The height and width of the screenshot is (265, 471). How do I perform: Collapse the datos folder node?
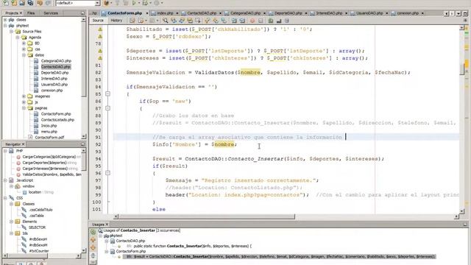tap(24, 55)
